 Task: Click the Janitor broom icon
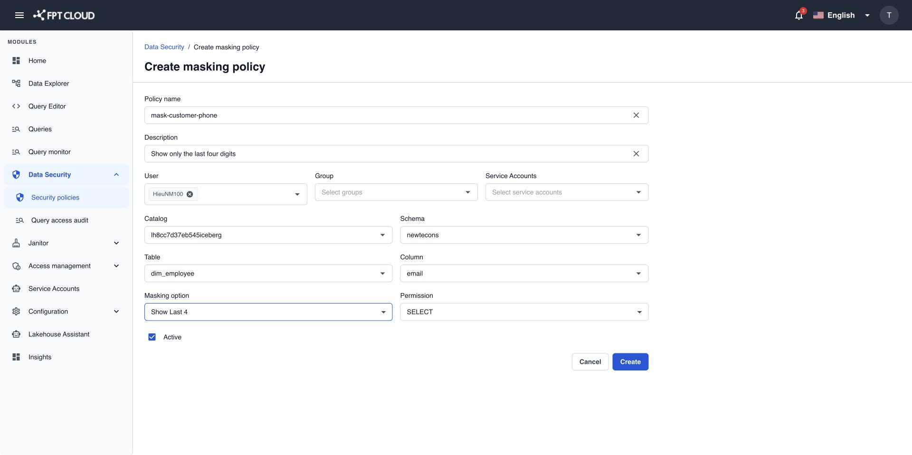tap(16, 243)
